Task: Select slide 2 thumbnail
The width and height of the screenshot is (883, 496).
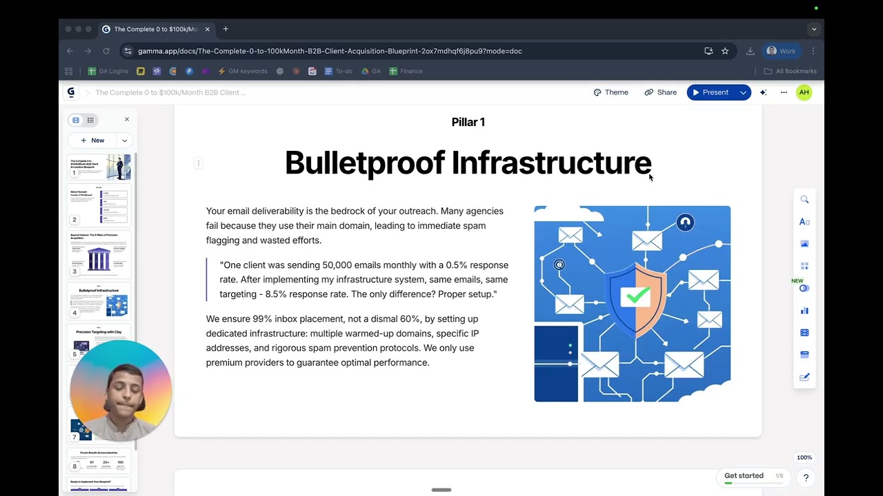Action: pyautogui.click(x=99, y=205)
